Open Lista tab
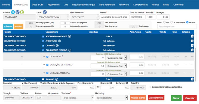Viewport: 199px width, 104px height. click(x=66, y=5)
